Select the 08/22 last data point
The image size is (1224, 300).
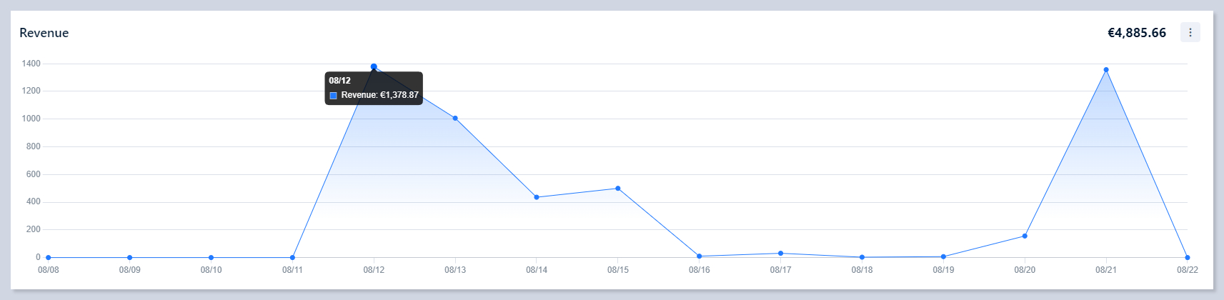[1187, 257]
